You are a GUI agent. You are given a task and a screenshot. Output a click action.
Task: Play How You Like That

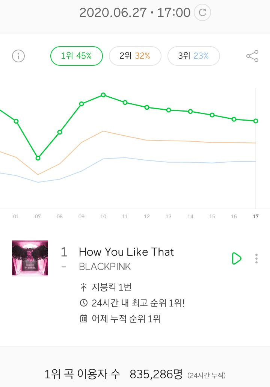pyautogui.click(x=237, y=259)
